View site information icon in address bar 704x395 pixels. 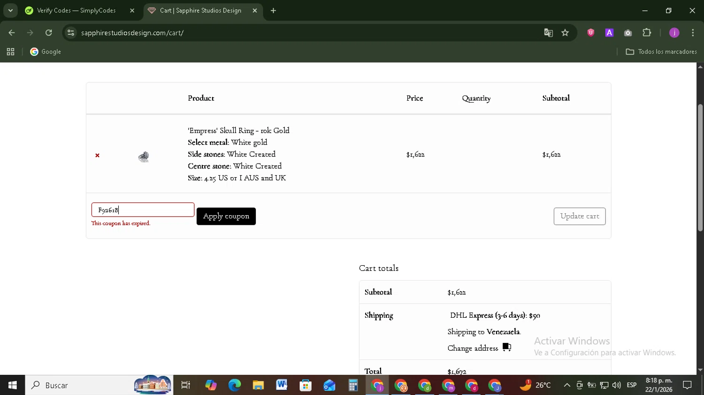coord(71,33)
